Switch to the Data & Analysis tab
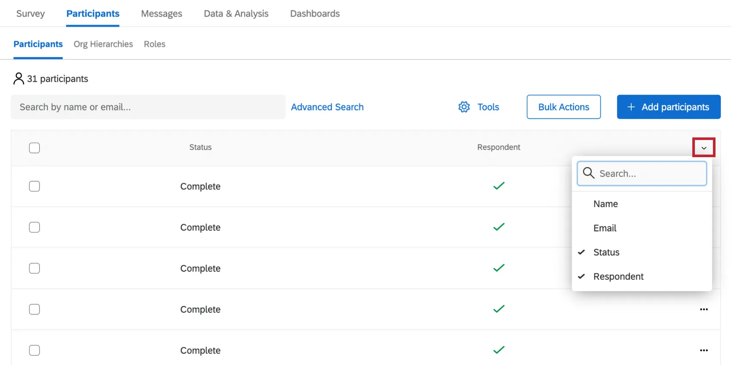The image size is (731, 365). point(236,14)
